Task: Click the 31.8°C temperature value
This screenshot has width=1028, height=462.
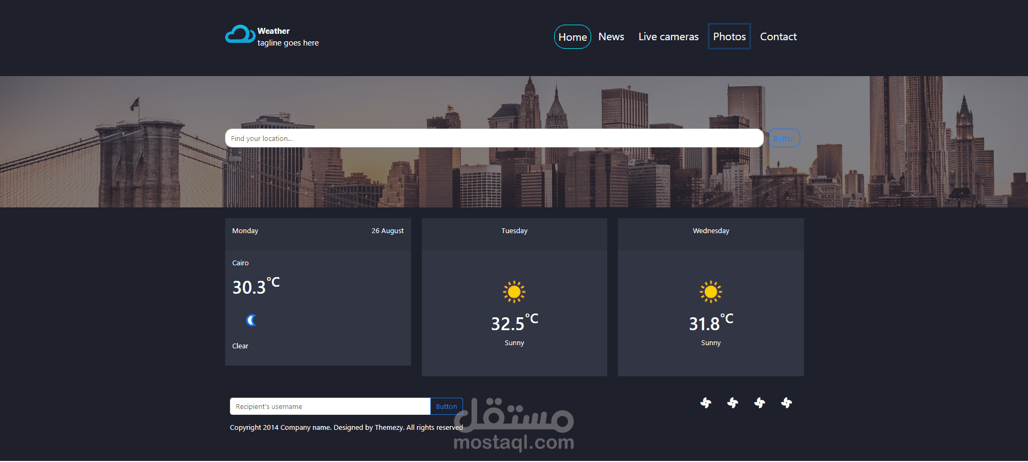Action: point(711,323)
